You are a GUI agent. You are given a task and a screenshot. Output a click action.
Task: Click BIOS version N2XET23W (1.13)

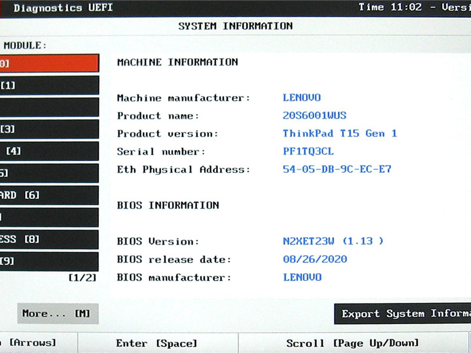(x=333, y=241)
